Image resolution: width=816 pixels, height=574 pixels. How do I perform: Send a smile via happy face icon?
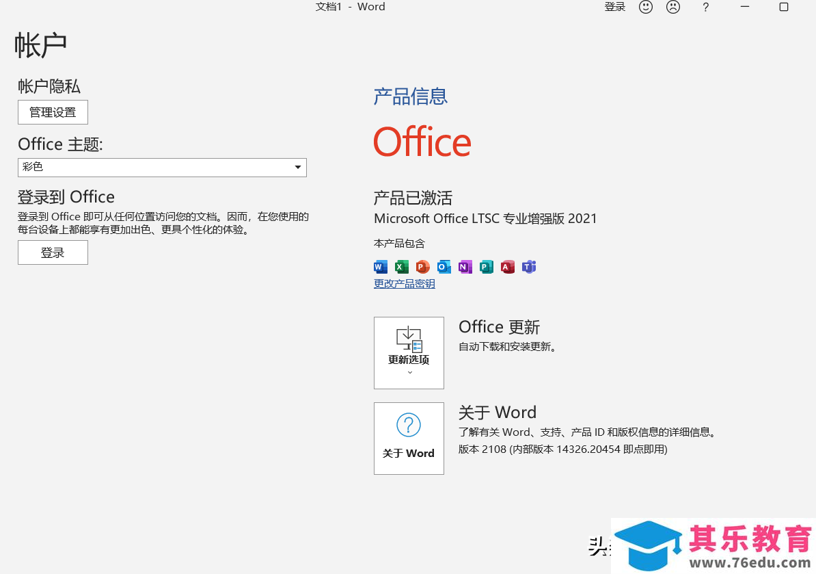(x=646, y=7)
